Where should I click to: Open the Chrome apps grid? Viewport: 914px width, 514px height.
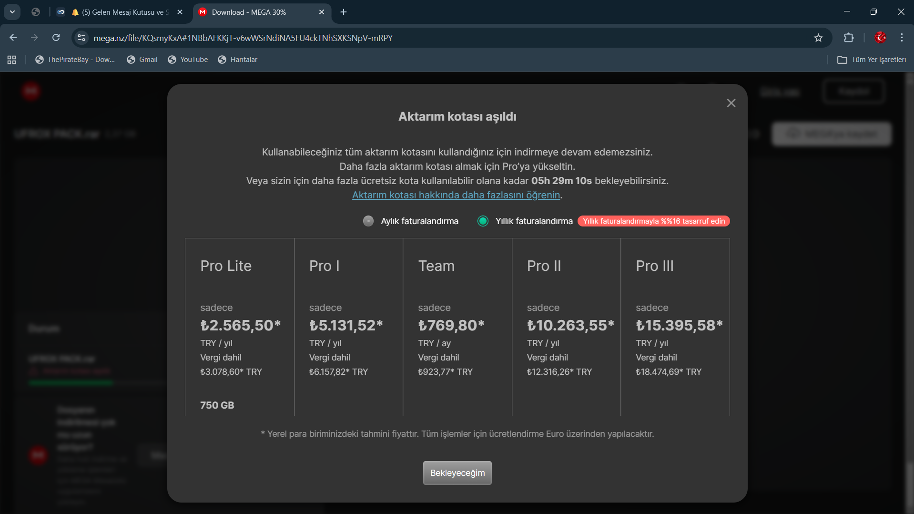click(x=12, y=60)
